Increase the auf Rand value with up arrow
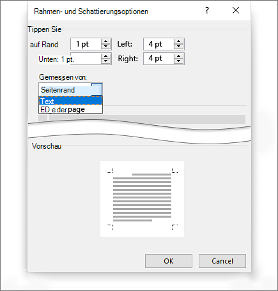278x291 pixels. [105, 42]
